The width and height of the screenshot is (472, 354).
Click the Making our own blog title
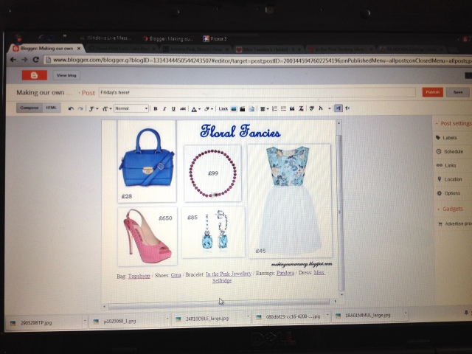[x=44, y=92]
